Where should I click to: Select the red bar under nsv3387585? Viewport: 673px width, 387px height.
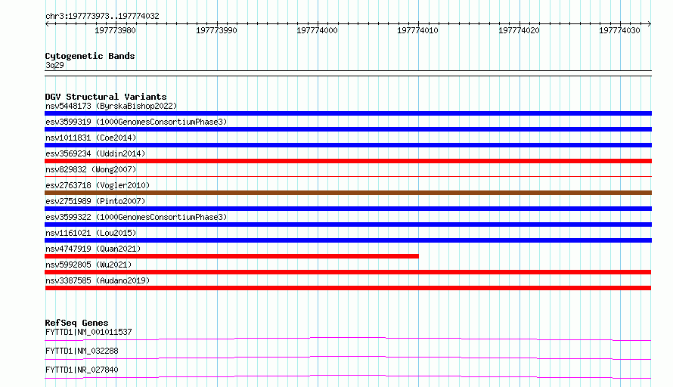tap(348, 288)
